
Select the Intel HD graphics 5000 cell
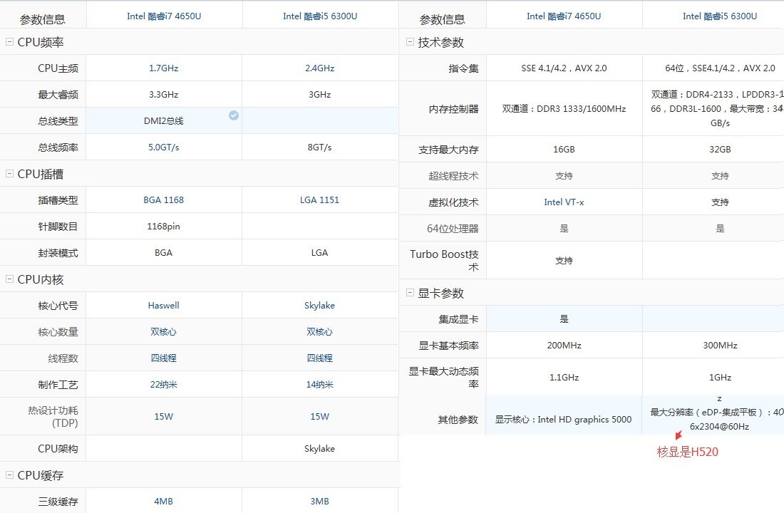[x=563, y=420]
